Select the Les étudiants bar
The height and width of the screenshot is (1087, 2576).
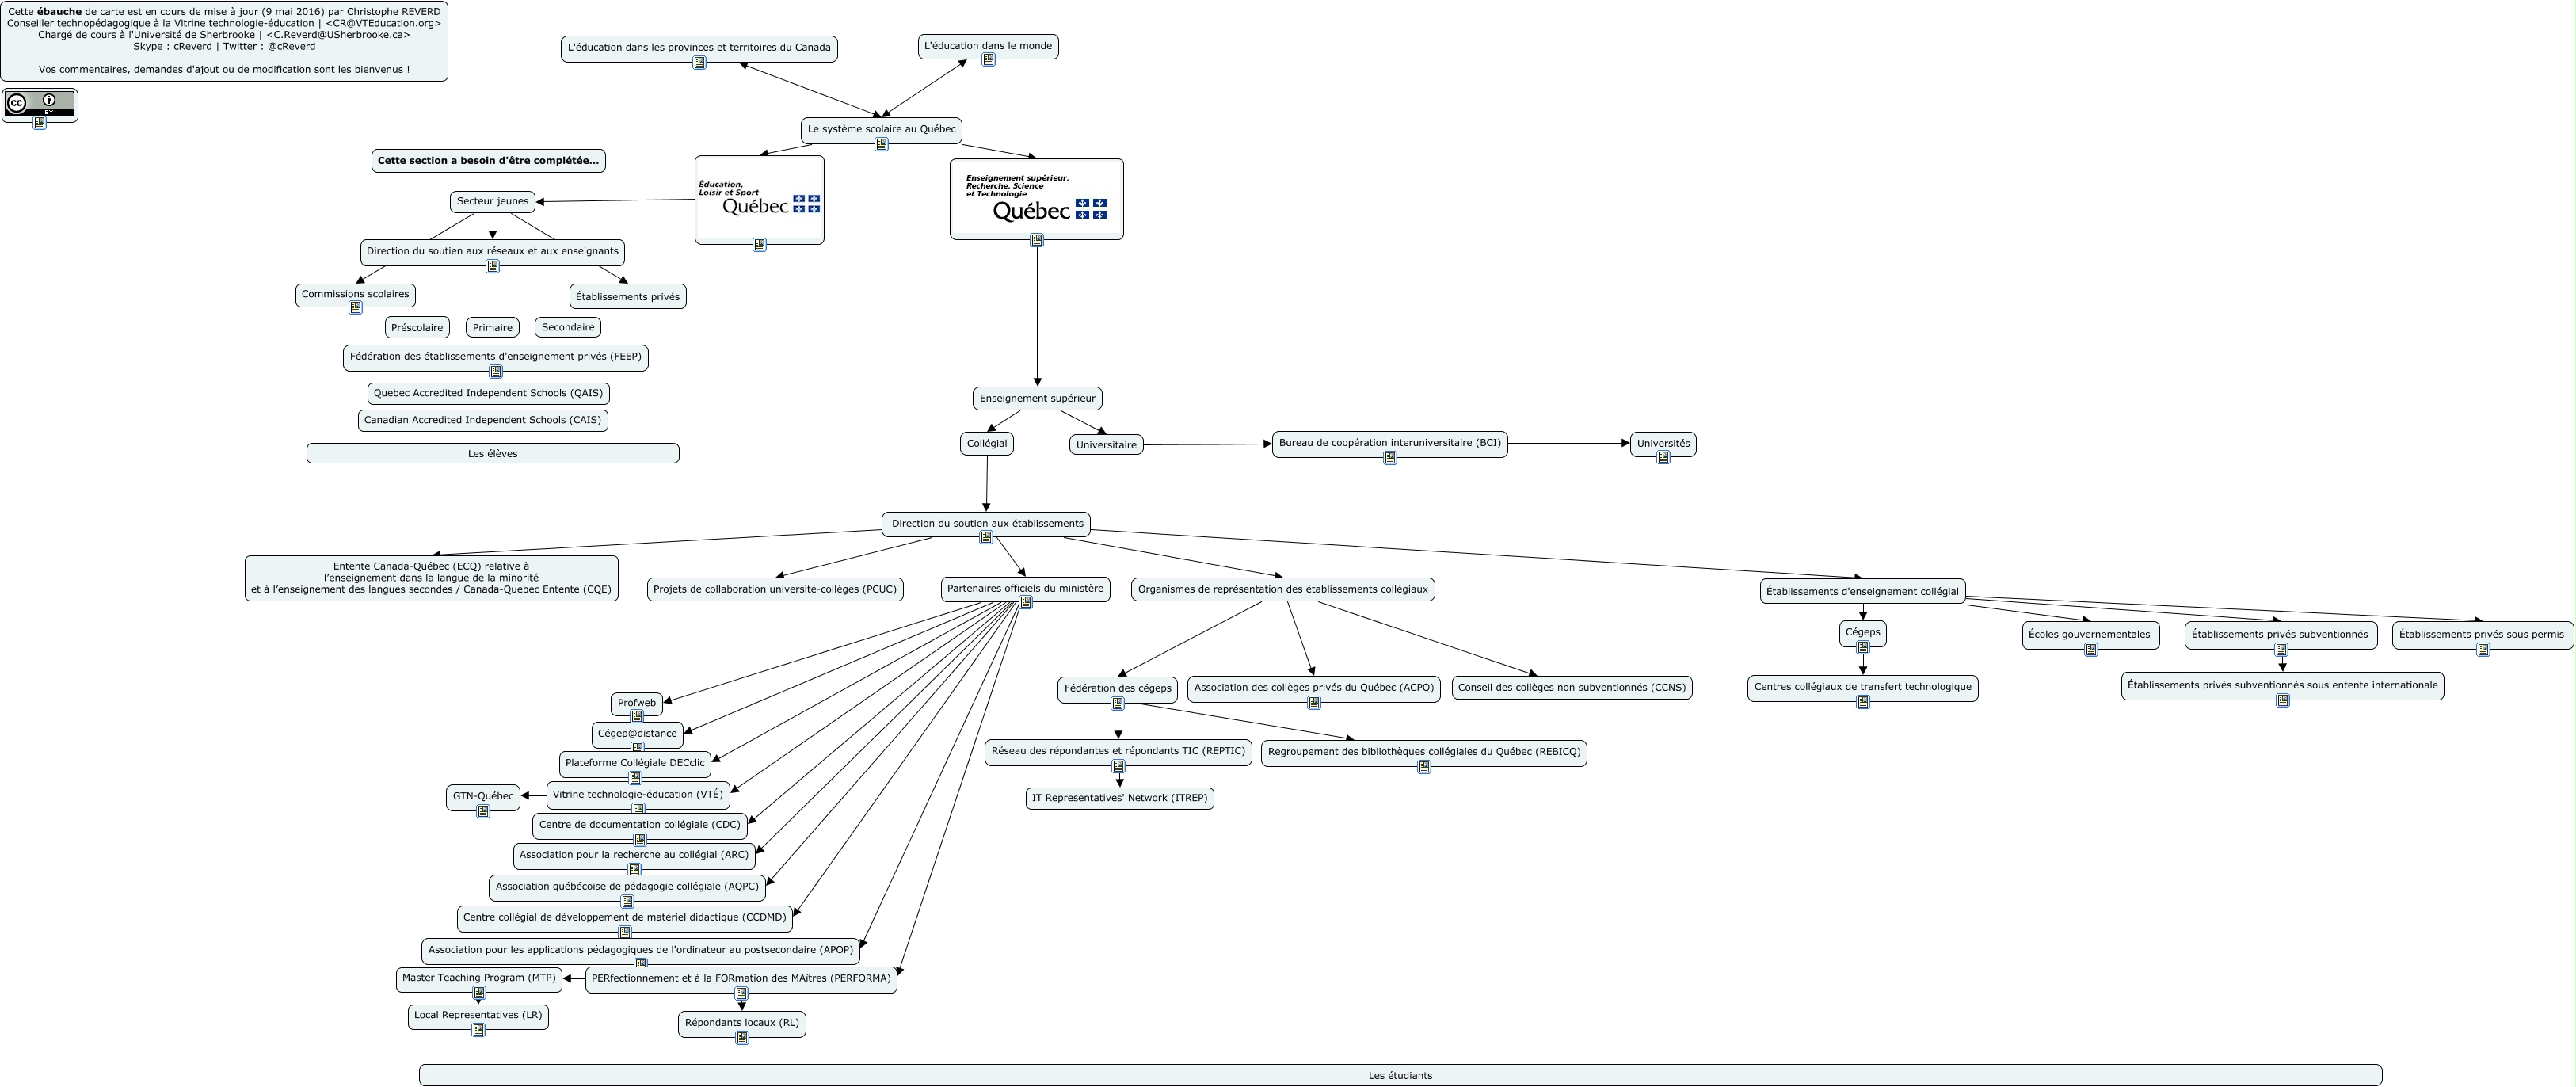1400,1076
